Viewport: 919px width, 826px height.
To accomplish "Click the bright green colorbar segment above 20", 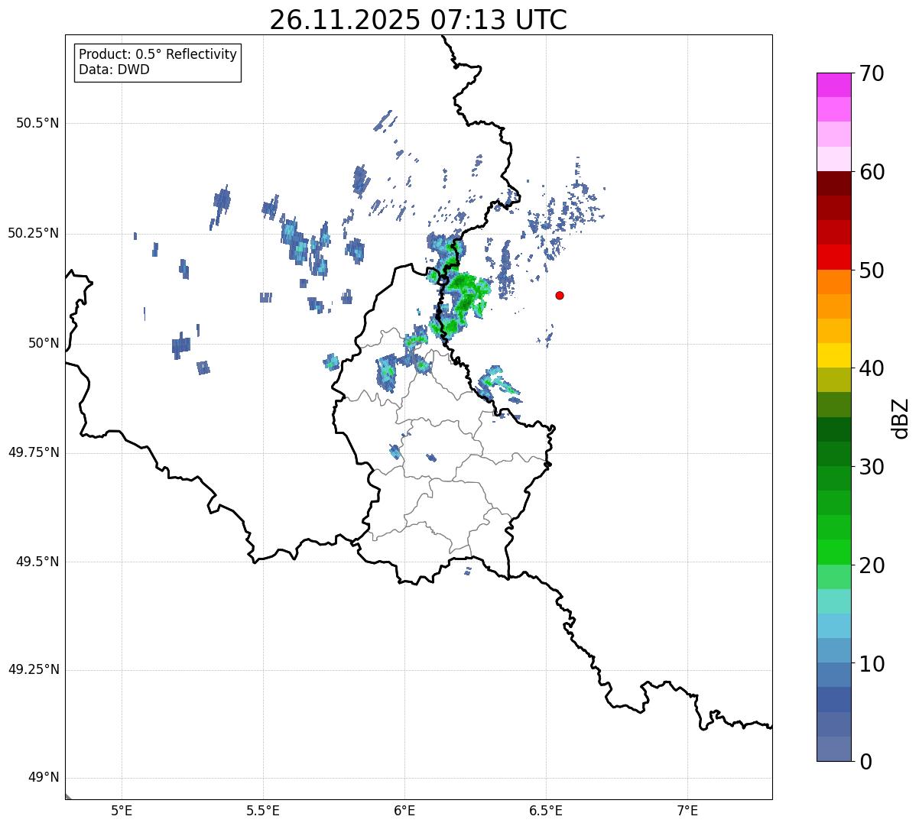I will tap(833, 552).
